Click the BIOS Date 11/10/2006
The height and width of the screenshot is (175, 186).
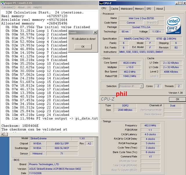click(x=60, y=173)
